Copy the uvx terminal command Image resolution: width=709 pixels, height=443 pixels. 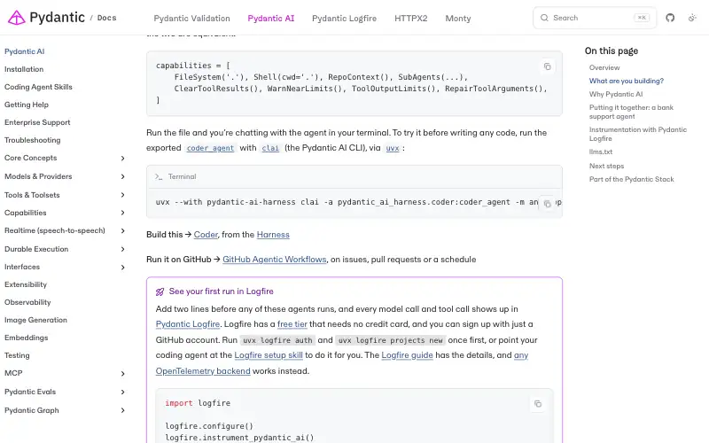547,204
